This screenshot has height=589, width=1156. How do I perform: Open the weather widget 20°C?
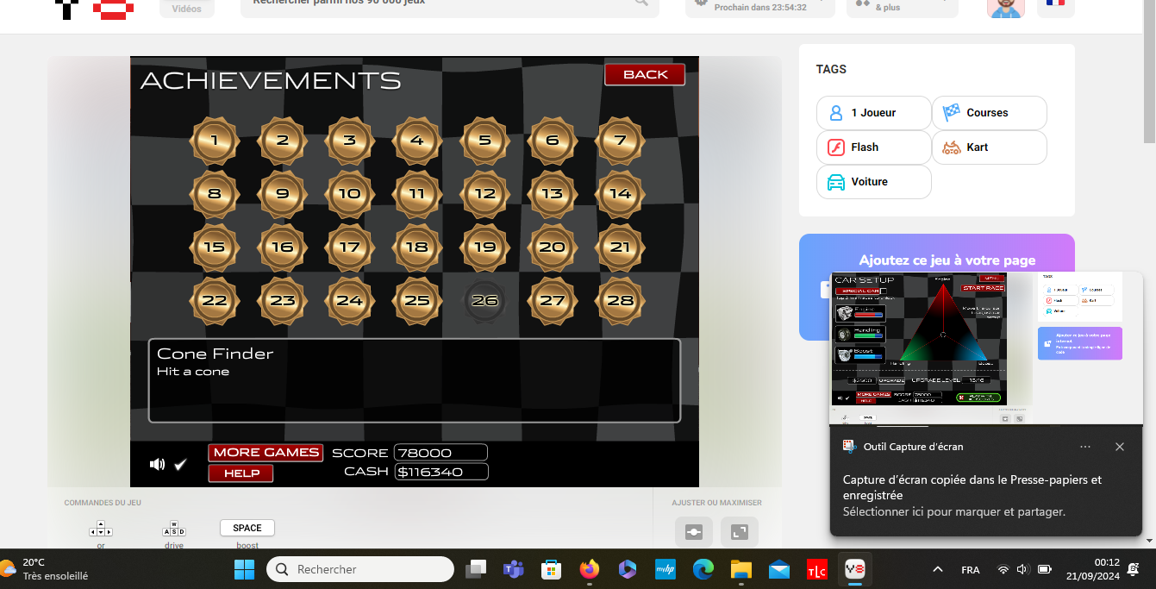tap(45, 569)
